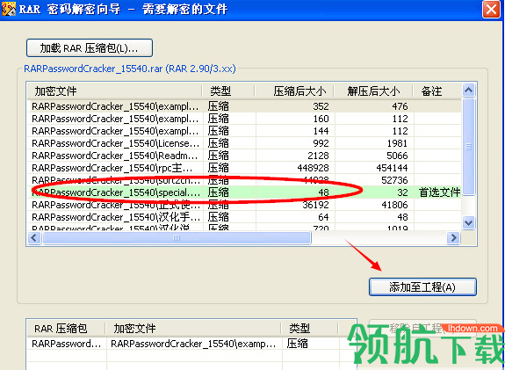Select the RARPassword... project entry row
The height and width of the screenshot is (370, 505).
[x=192, y=344]
